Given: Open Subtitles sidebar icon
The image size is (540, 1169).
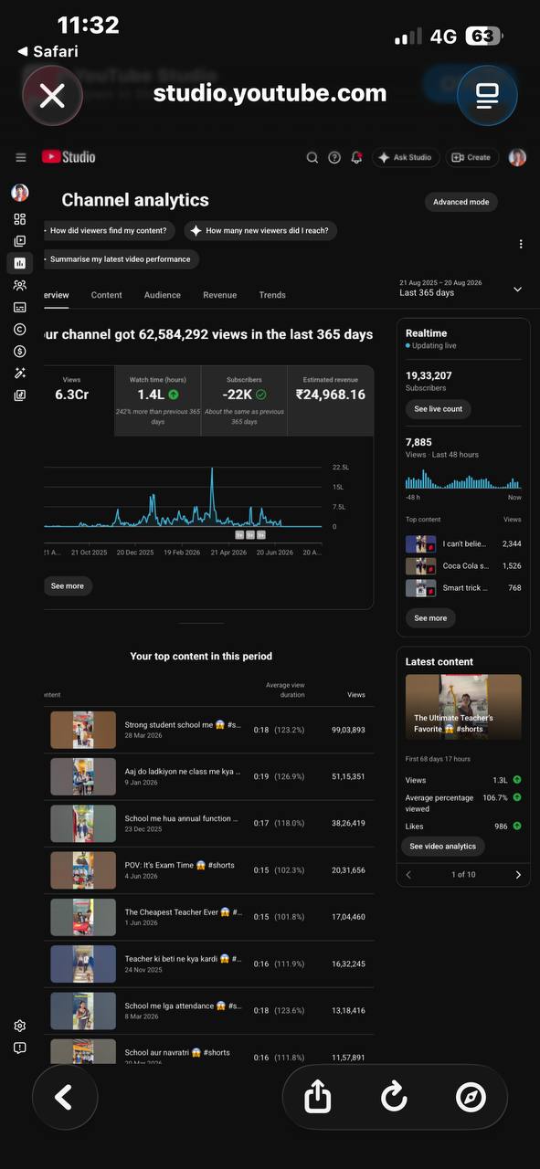Looking at the screenshot, I should click(20, 307).
